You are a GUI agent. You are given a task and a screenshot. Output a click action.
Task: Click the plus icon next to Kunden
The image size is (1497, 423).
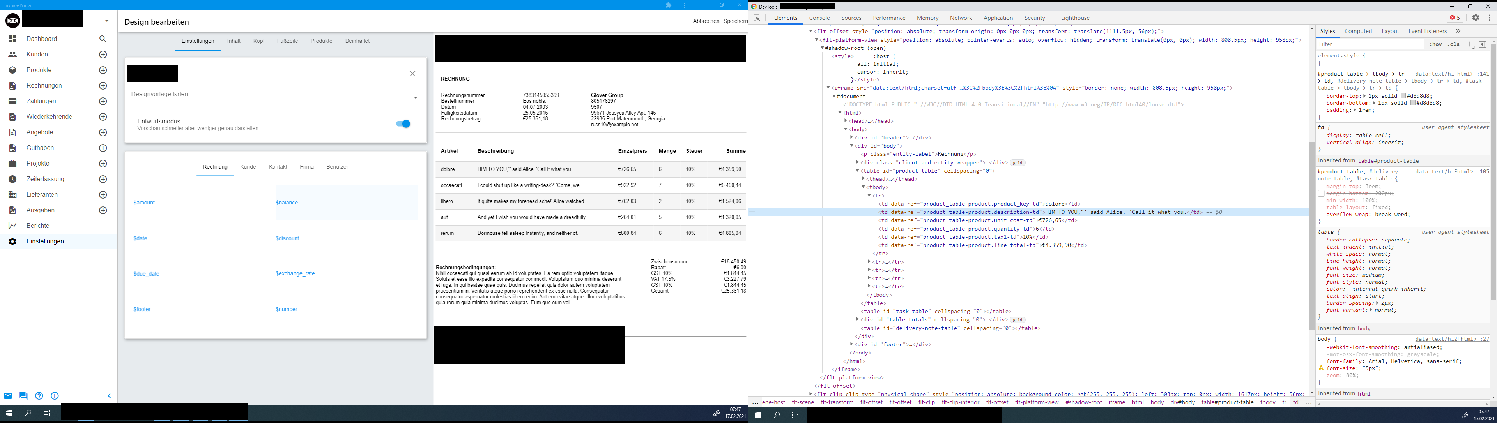coord(102,54)
